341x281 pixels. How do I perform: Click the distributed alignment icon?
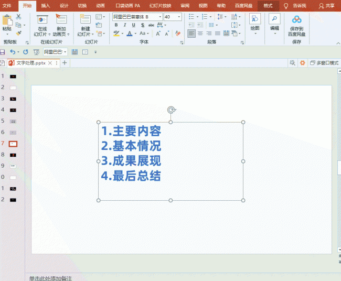tap(227, 34)
